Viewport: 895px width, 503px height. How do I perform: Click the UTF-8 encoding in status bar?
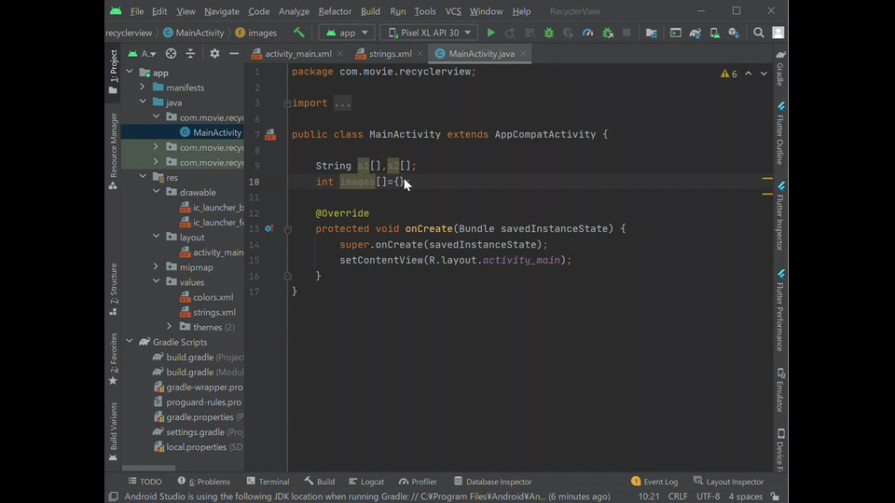click(x=708, y=496)
